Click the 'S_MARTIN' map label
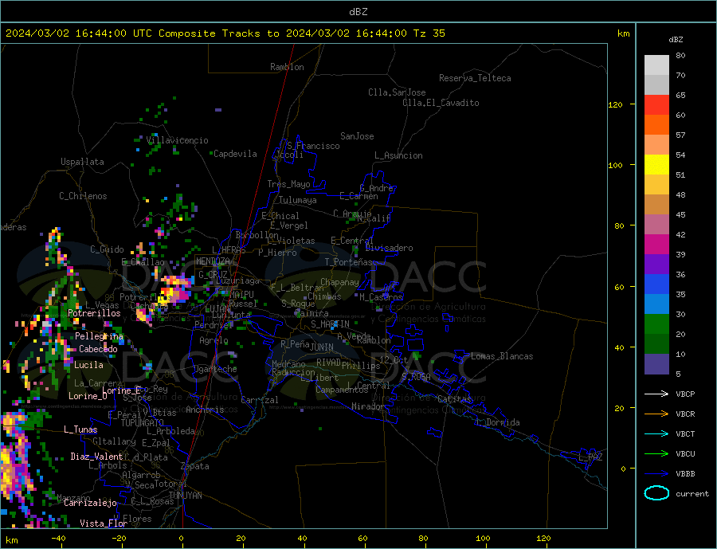Viewport: 717px width, 549px height. pyautogui.click(x=330, y=324)
